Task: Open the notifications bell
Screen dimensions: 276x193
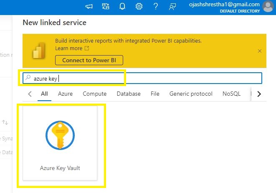Action: 122,6
